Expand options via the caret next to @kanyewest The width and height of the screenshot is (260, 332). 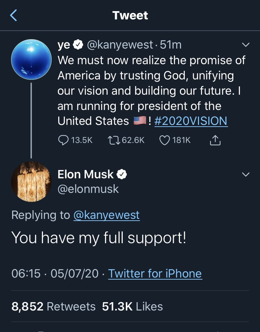[x=246, y=44]
